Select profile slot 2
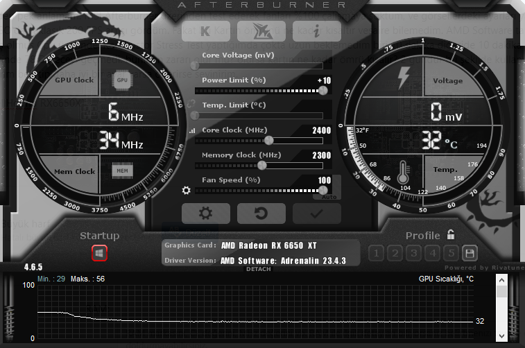 coord(395,253)
